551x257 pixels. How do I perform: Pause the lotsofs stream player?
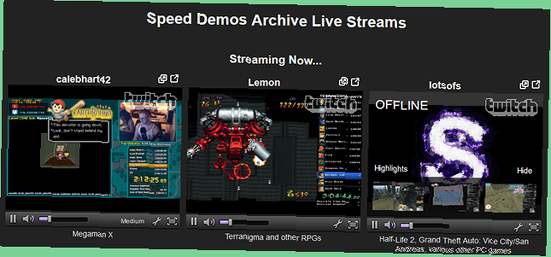(x=375, y=224)
